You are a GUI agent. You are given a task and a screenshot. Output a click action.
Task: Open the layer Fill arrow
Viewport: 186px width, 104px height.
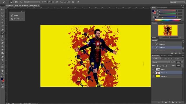click(182, 66)
